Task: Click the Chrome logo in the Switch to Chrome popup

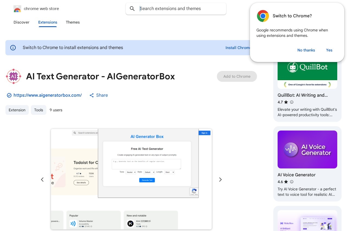Action: coord(263,16)
